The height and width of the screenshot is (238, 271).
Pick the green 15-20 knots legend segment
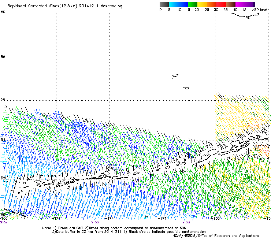point(193,4)
